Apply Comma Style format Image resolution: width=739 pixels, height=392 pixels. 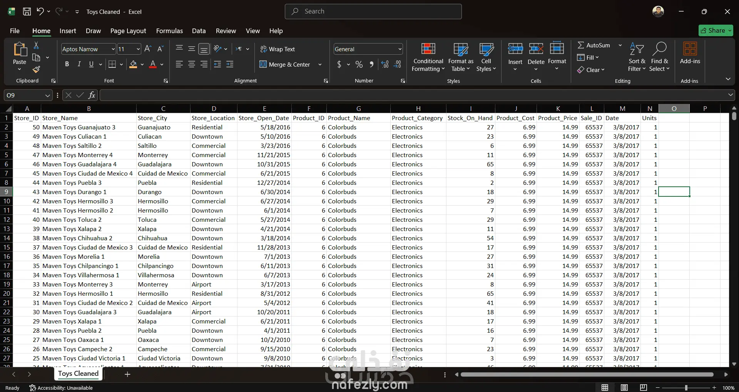pos(371,64)
